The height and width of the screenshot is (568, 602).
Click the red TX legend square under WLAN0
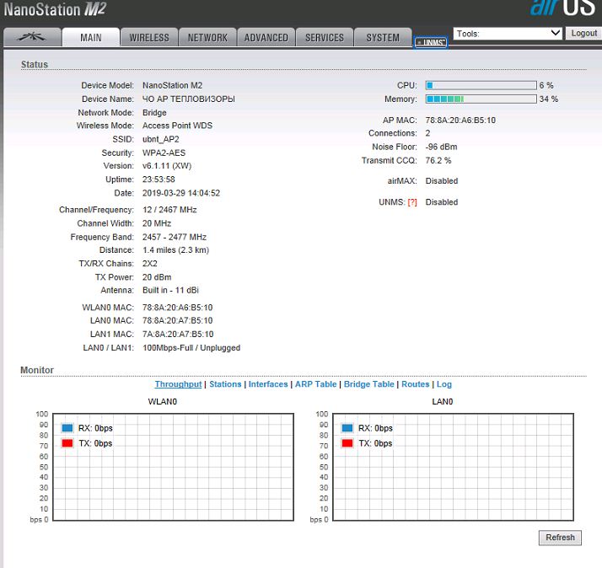[x=67, y=443]
